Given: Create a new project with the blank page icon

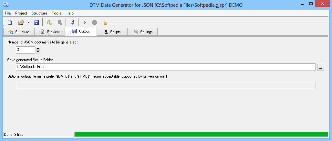Looking at the screenshot, I should point(10,23).
